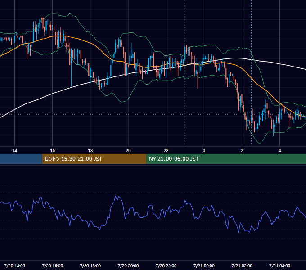This screenshot has width=306, height=270.
Task: Click the 7/20 18:00 date label
Action: (x=90, y=265)
